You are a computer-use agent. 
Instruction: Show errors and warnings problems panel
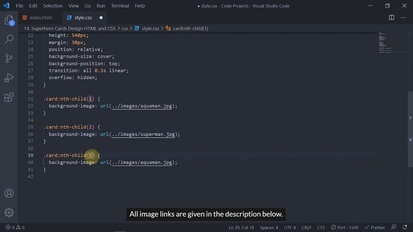15,227
